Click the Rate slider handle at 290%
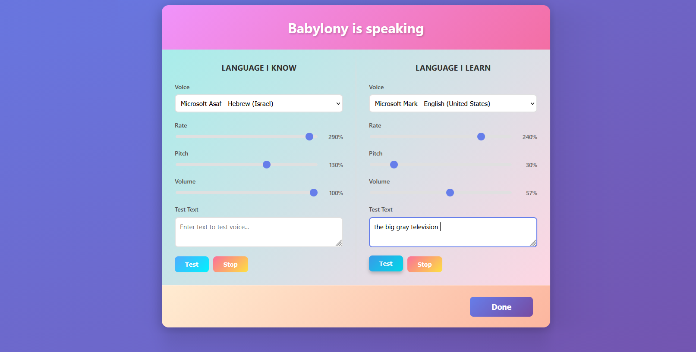Viewport: 696px width, 352px height. (x=309, y=137)
